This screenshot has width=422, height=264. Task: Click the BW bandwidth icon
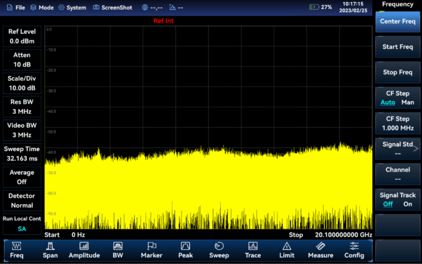[118, 246]
